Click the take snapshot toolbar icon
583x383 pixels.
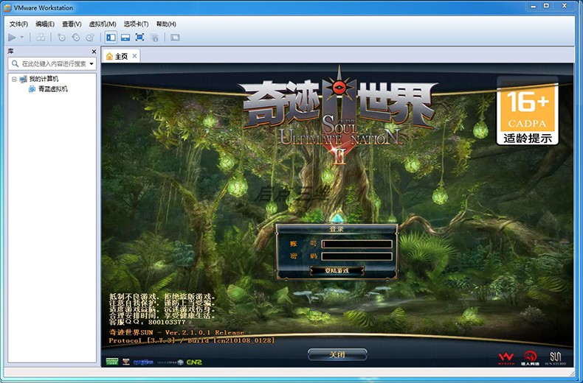coord(61,37)
